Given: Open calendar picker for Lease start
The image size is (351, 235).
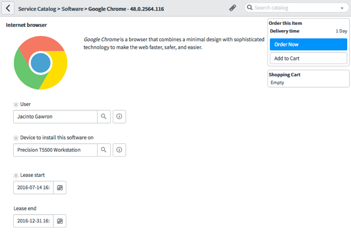Looking at the screenshot, I should click(x=60, y=188).
